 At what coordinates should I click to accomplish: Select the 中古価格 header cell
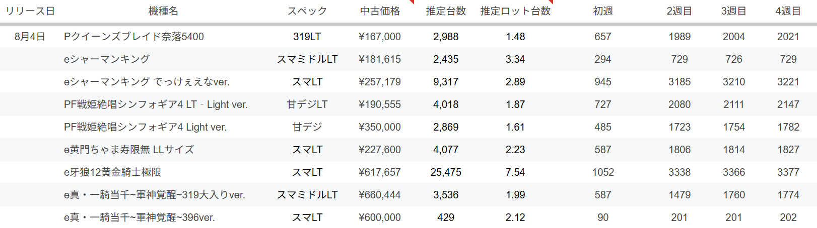pyautogui.click(x=380, y=11)
